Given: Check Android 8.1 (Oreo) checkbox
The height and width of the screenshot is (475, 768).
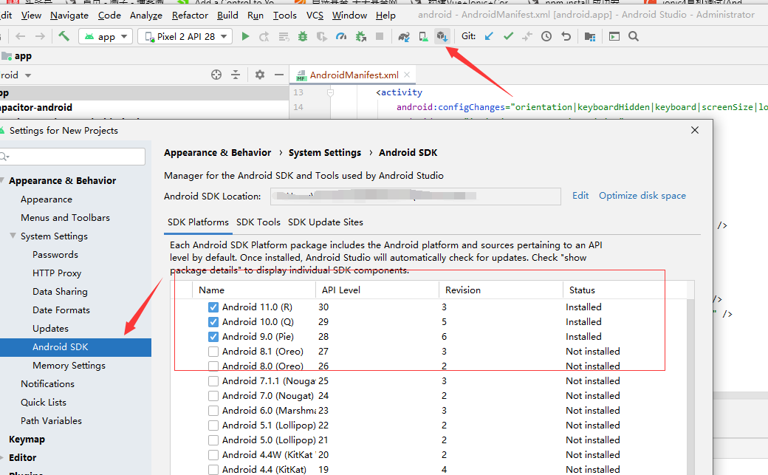Looking at the screenshot, I should (x=213, y=352).
